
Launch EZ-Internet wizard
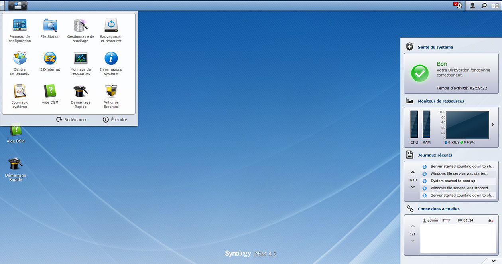[50, 61]
